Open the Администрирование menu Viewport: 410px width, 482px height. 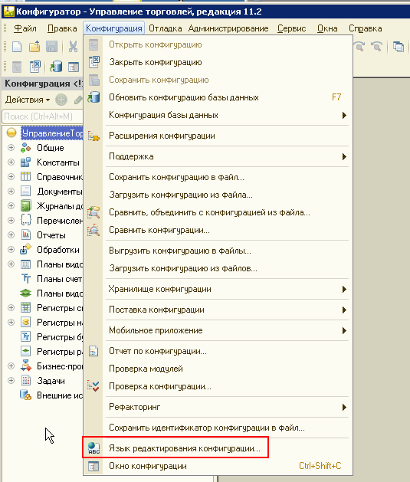click(228, 28)
